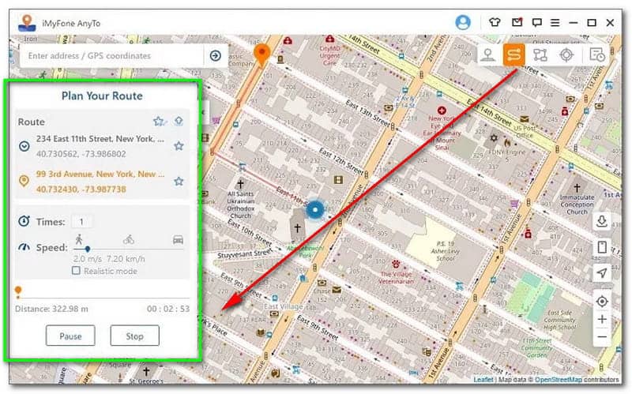
Task: Click the iMyFone AnyTo app logo
Action: [x=27, y=23]
